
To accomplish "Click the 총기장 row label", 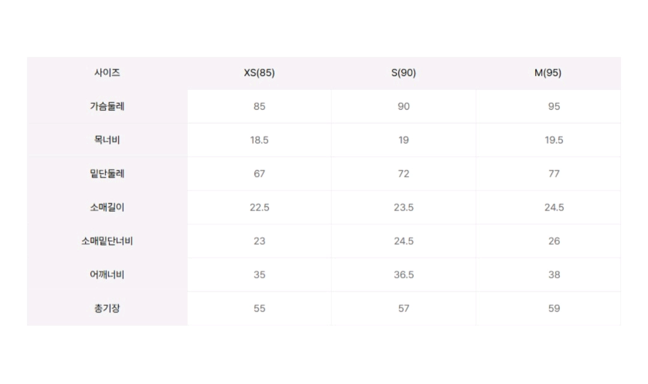I will click(107, 309).
